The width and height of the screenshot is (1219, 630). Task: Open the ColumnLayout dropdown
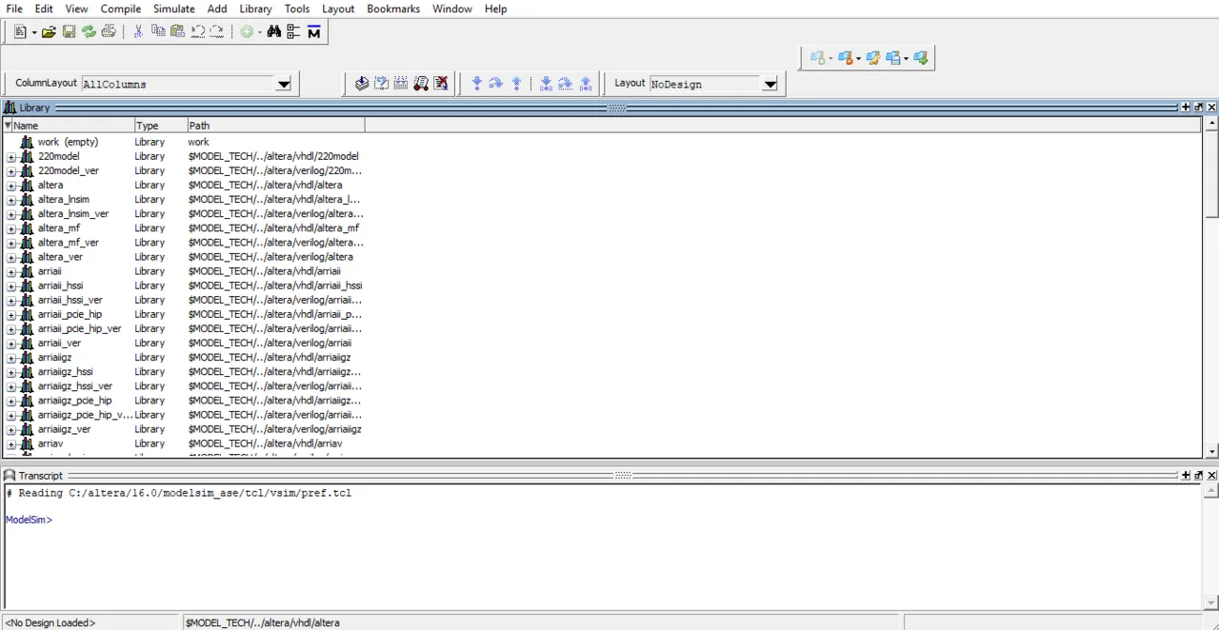283,85
